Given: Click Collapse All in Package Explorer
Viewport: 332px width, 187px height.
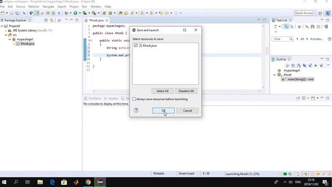Looking at the screenshot, I should [46, 20].
